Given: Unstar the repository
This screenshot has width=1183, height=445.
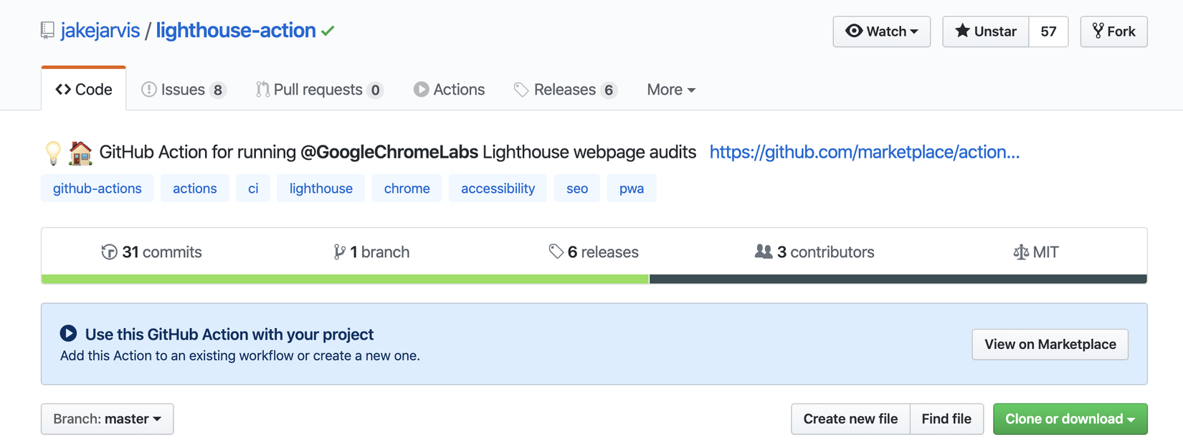Looking at the screenshot, I should 986,32.
